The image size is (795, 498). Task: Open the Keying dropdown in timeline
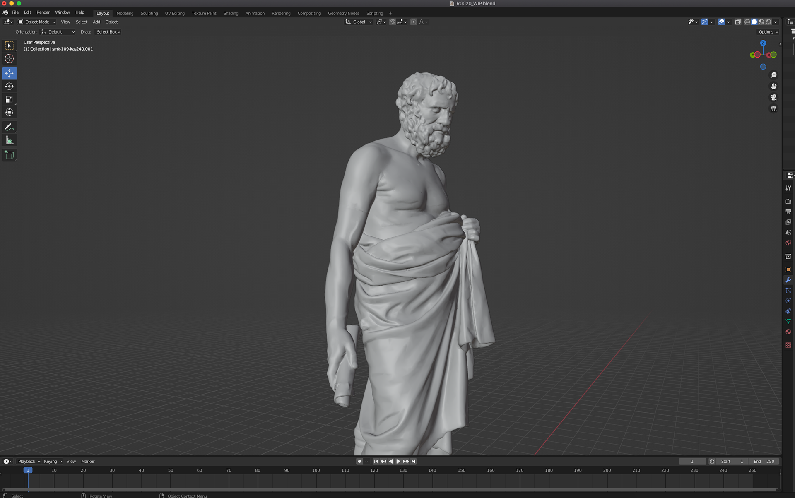point(53,461)
